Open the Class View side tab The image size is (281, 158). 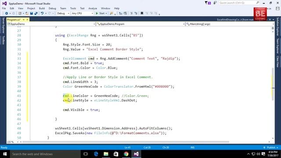pos(277,61)
